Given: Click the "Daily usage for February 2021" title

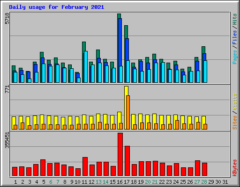Looking at the screenshot, I should [x=57, y=7].
